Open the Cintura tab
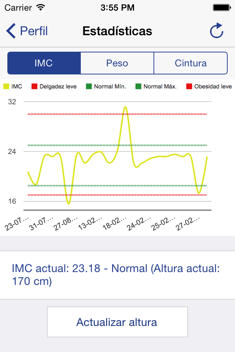The height and width of the screenshot is (352, 235). (x=191, y=63)
